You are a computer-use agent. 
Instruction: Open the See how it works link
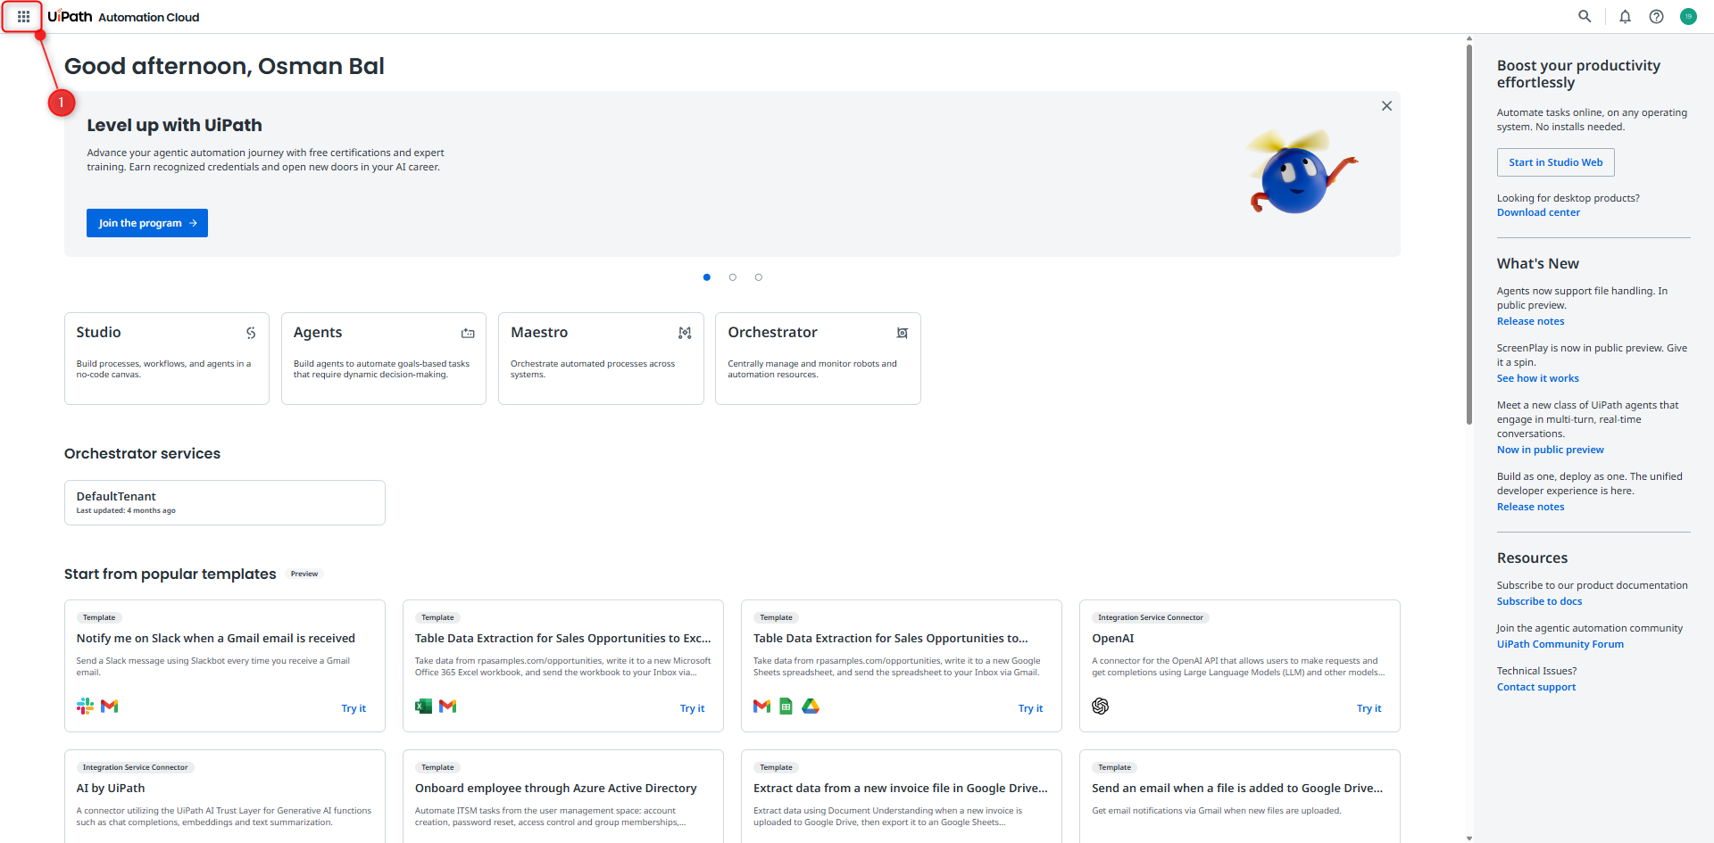(1537, 378)
